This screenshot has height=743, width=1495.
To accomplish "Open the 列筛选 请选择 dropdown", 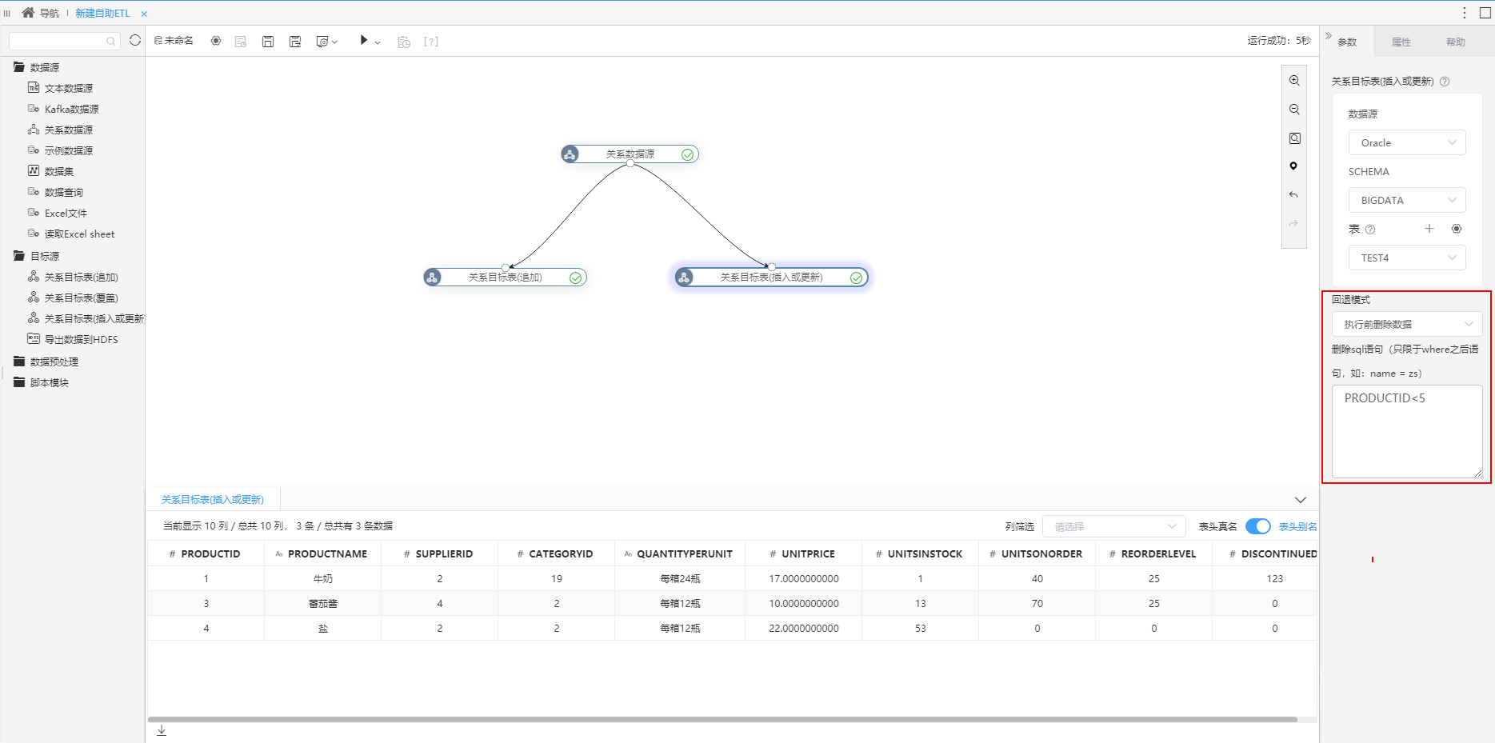I will pos(1114,527).
